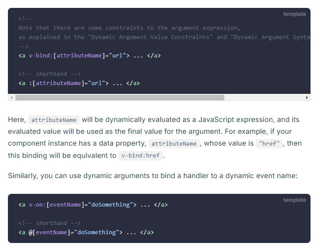
Task: Click the :[attributeName]="url" shorthand line
Action: [79, 83]
